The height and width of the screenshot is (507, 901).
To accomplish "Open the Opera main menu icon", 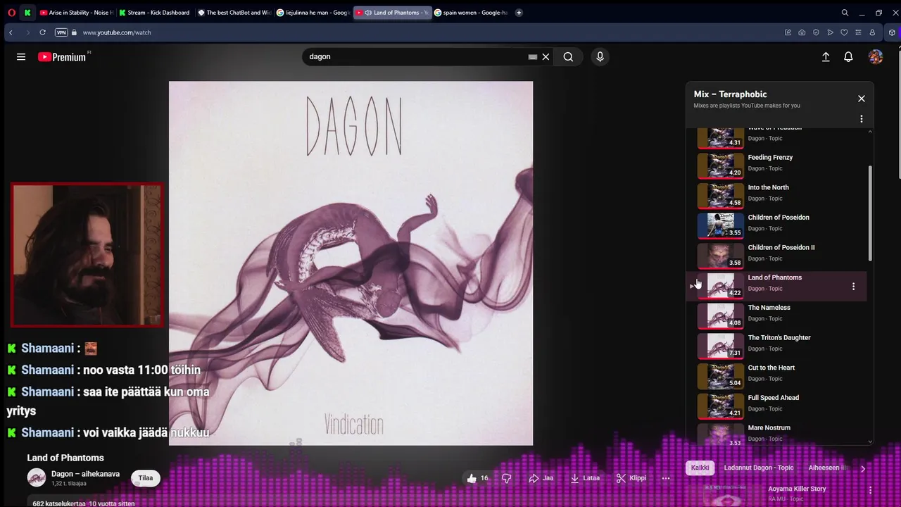I will tap(11, 13).
